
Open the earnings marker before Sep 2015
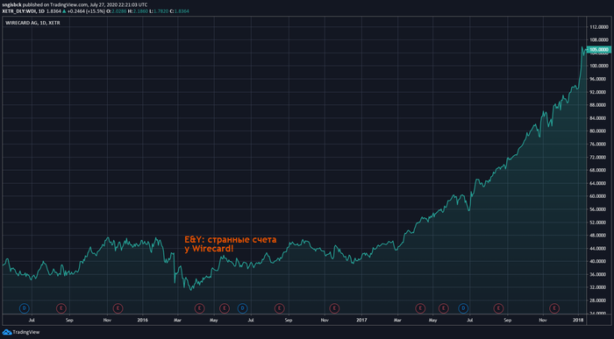(x=61, y=308)
